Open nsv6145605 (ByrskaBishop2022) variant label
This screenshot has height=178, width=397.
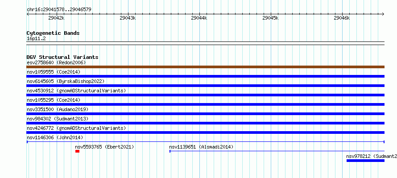point(65,81)
